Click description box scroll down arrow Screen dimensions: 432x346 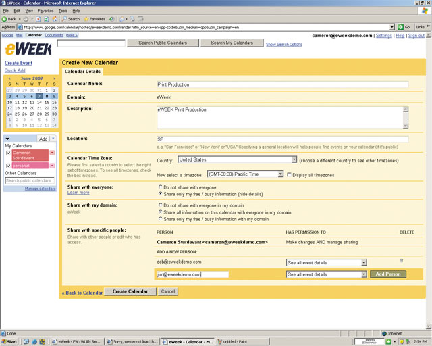point(406,126)
